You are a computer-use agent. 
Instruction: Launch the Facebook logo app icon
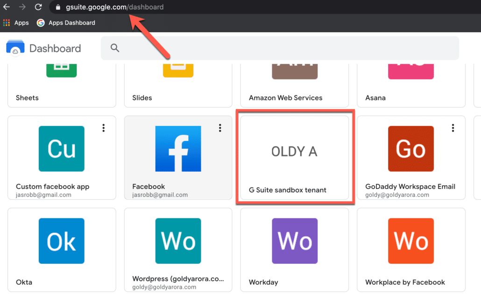pyautogui.click(x=178, y=149)
